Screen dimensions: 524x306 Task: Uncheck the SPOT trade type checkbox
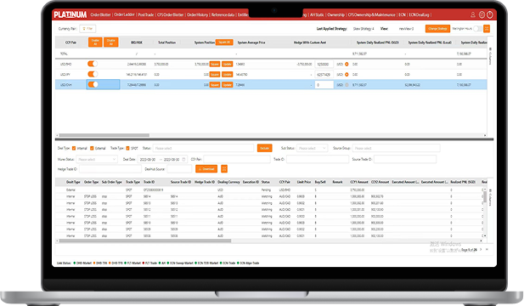click(x=127, y=148)
